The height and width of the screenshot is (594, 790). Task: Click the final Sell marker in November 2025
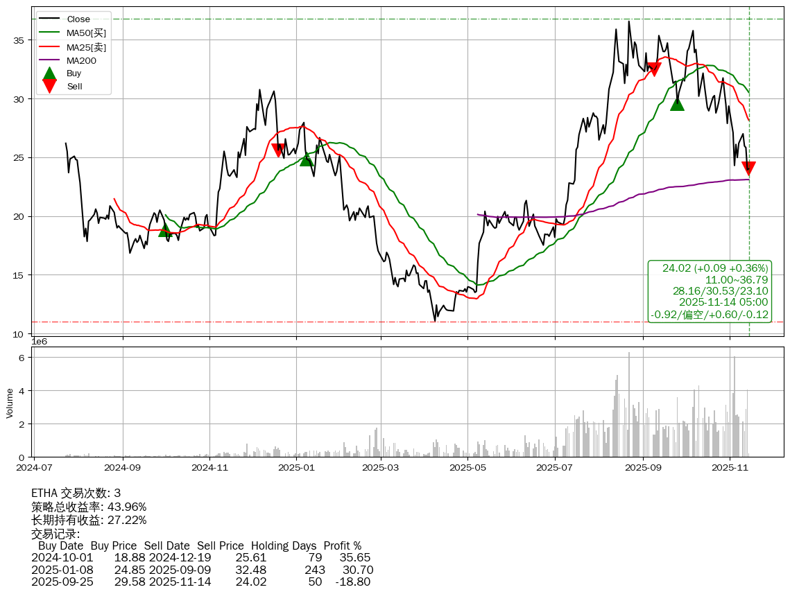[748, 168]
